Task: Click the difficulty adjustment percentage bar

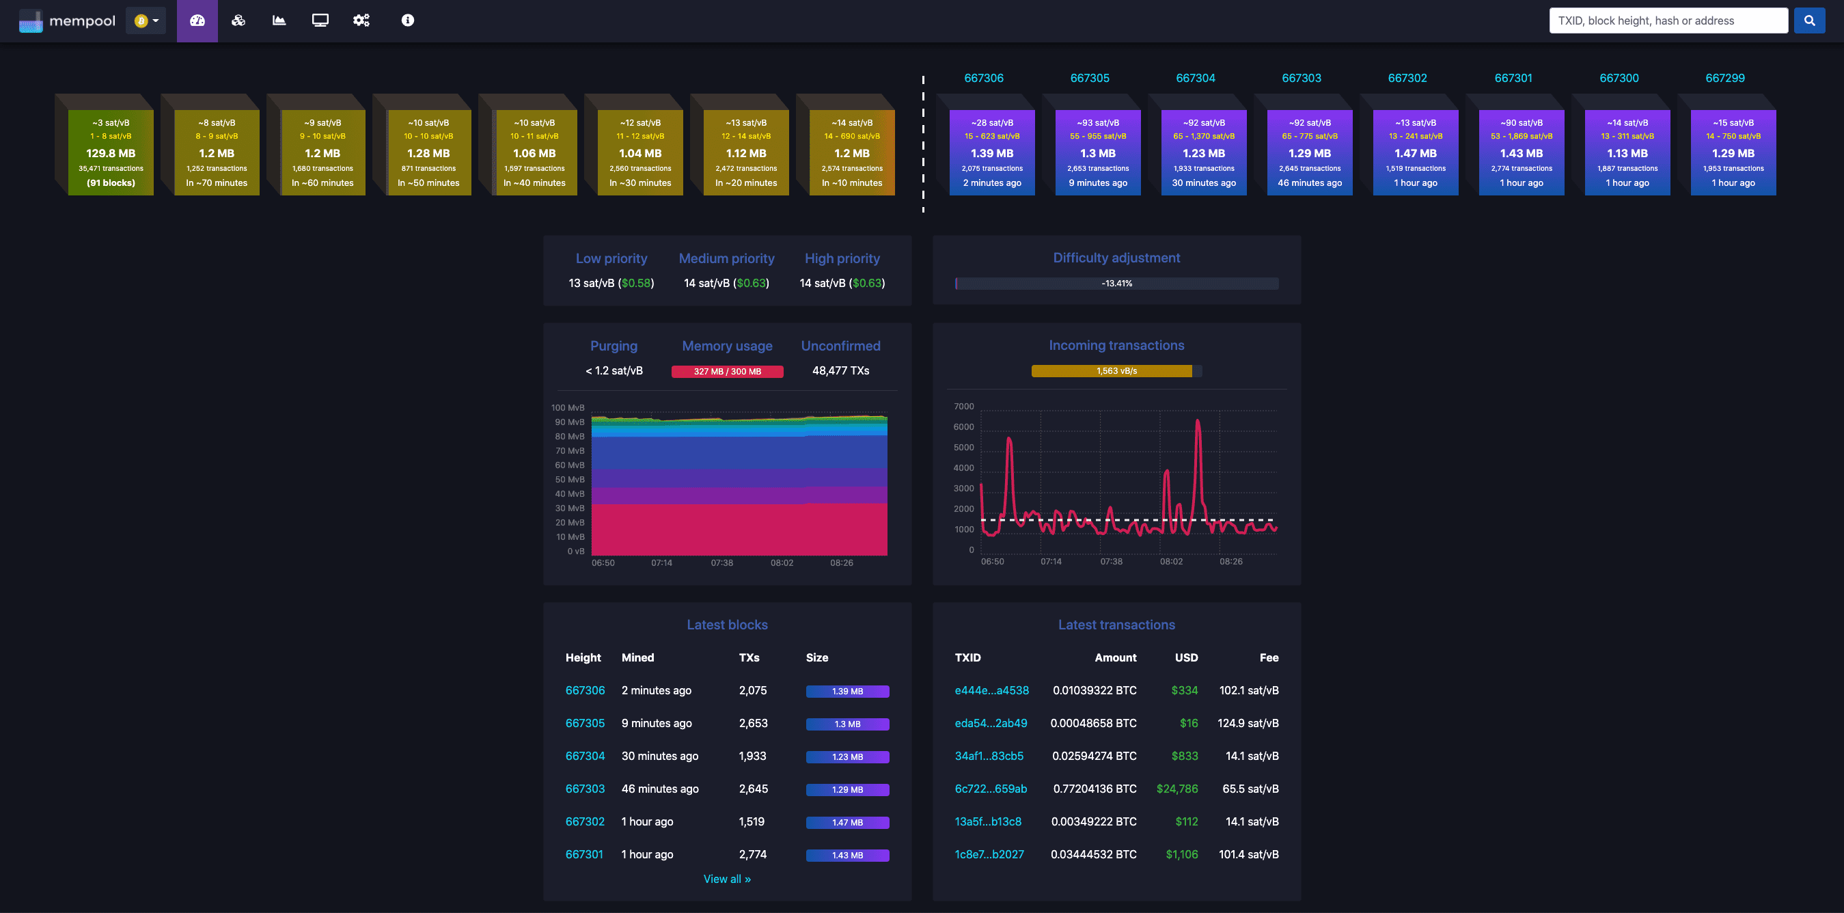Action: coord(1116,282)
